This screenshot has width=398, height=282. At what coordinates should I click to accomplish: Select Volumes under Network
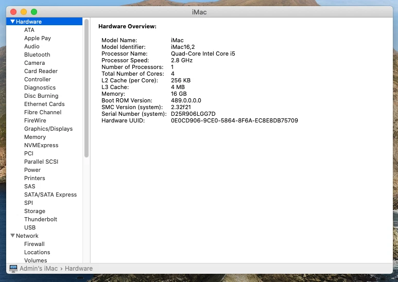[36, 260]
